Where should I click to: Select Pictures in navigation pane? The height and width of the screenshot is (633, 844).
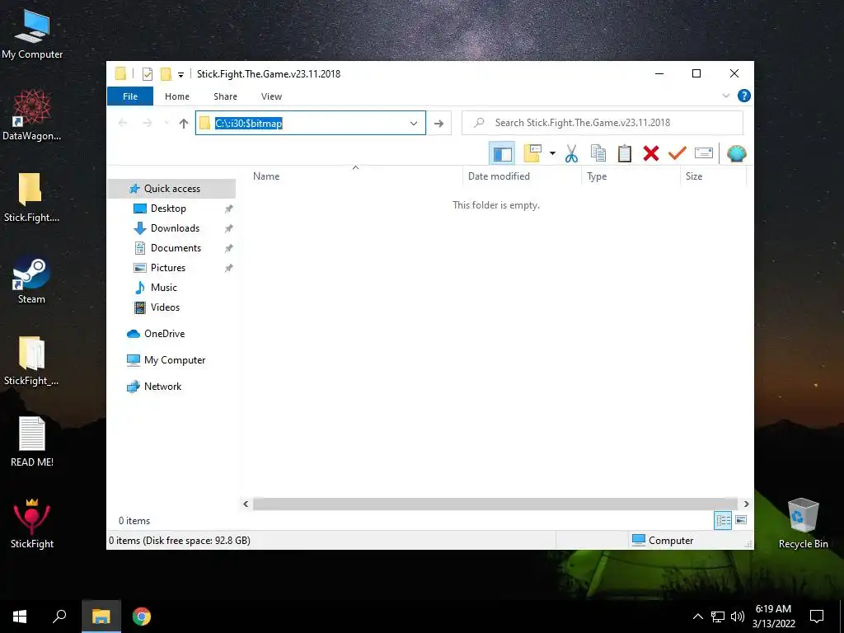168,268
